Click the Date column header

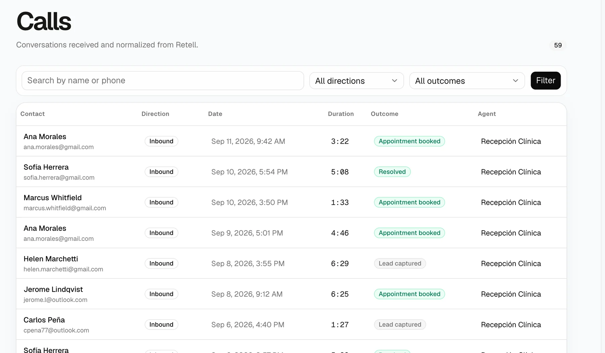(215, 114)
